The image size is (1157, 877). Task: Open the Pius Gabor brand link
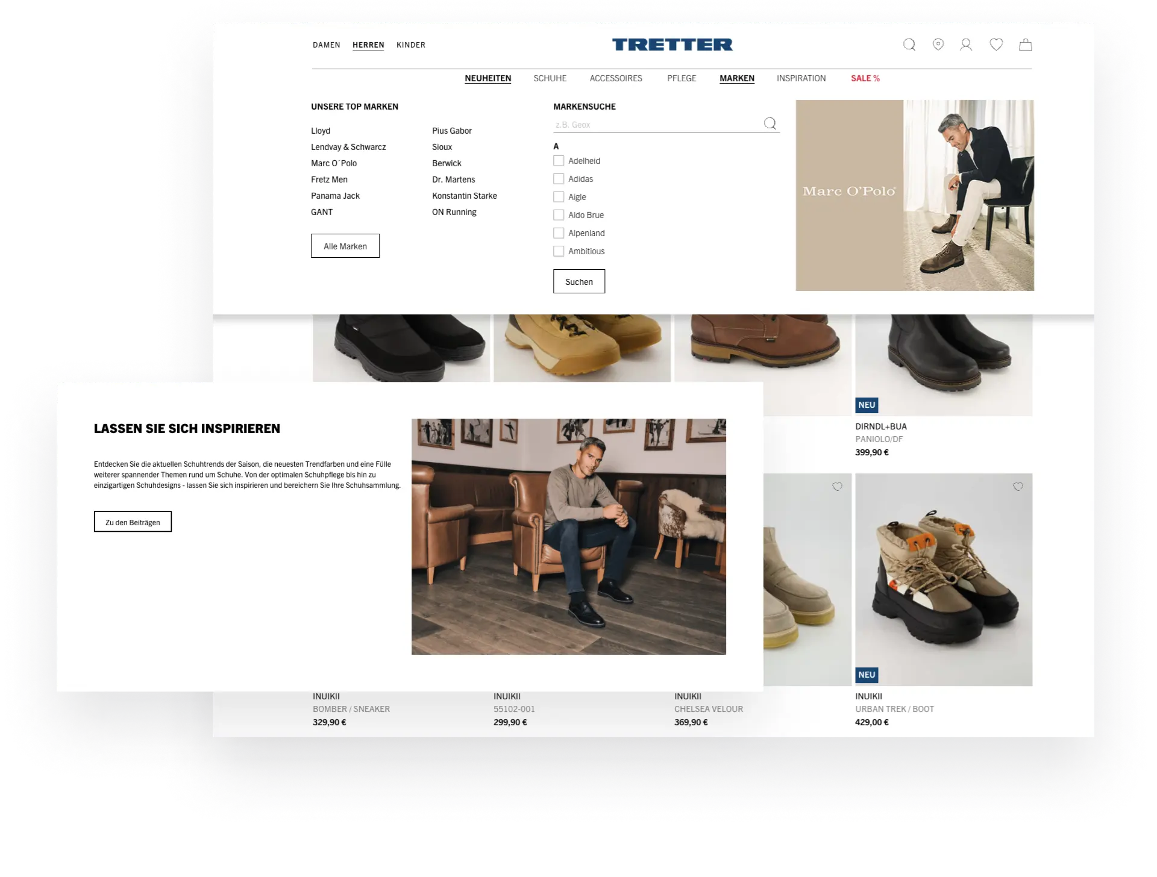pos(452,131)
